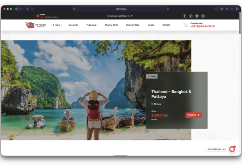The image size is (242, 166).
Task: Call the +387 (0)33 44 39 00 number
Action: pyautogui.click(x=202, y=27)
